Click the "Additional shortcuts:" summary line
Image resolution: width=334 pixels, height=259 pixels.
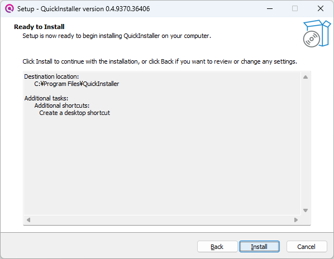coord(62,105)
